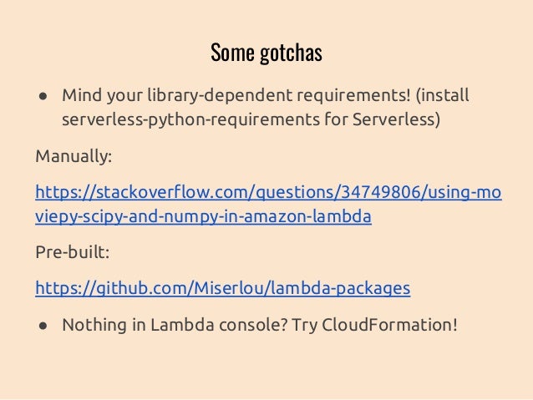
Task: Click the 'viepy-scipy-and-numpy-in-amazon-lambda' link line
Action: [203, 217]
